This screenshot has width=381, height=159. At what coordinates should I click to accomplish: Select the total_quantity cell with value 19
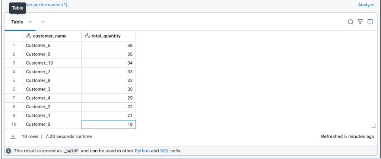108,125
